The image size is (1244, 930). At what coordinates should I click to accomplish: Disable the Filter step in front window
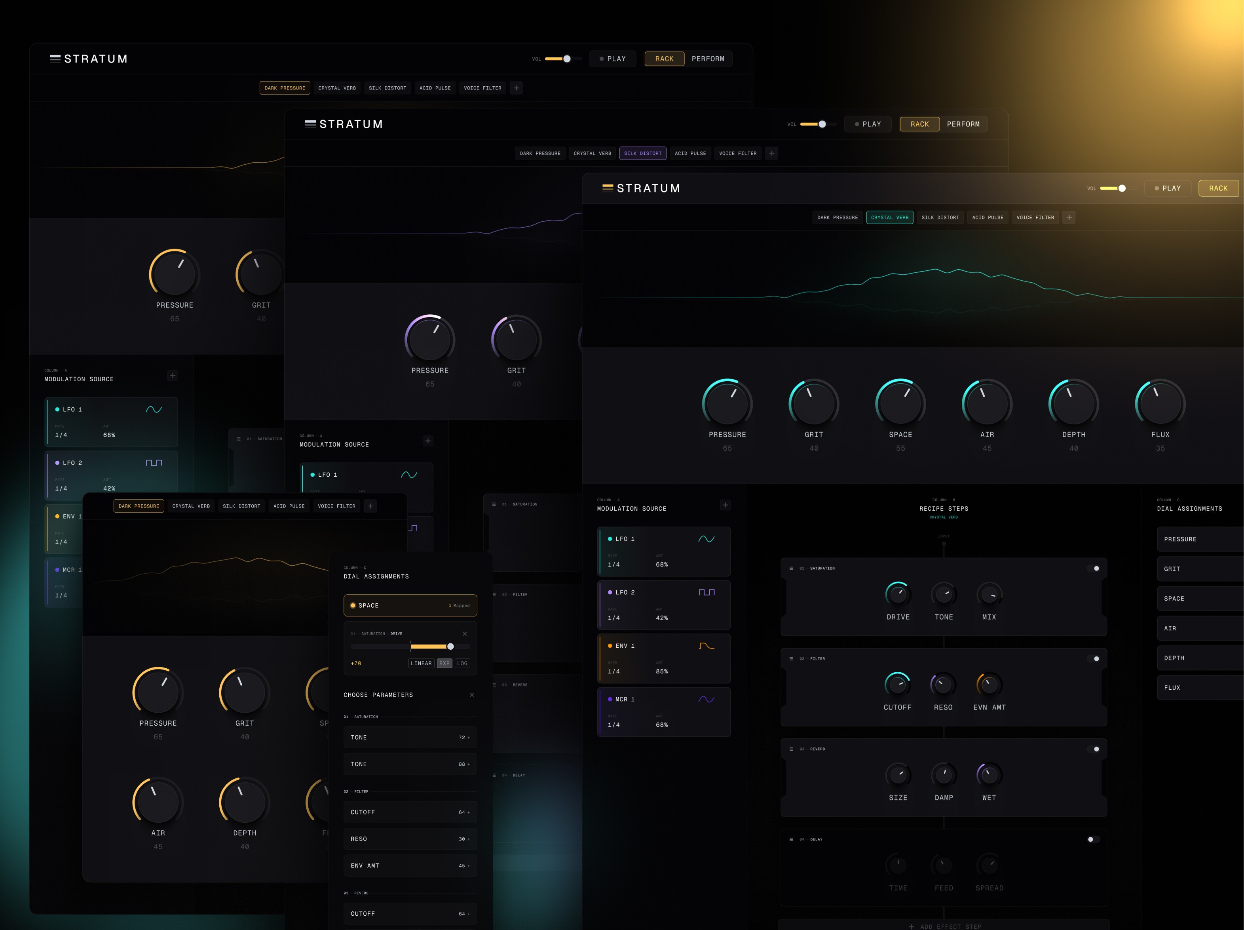pyautogui.click(x=1093, y=659)
